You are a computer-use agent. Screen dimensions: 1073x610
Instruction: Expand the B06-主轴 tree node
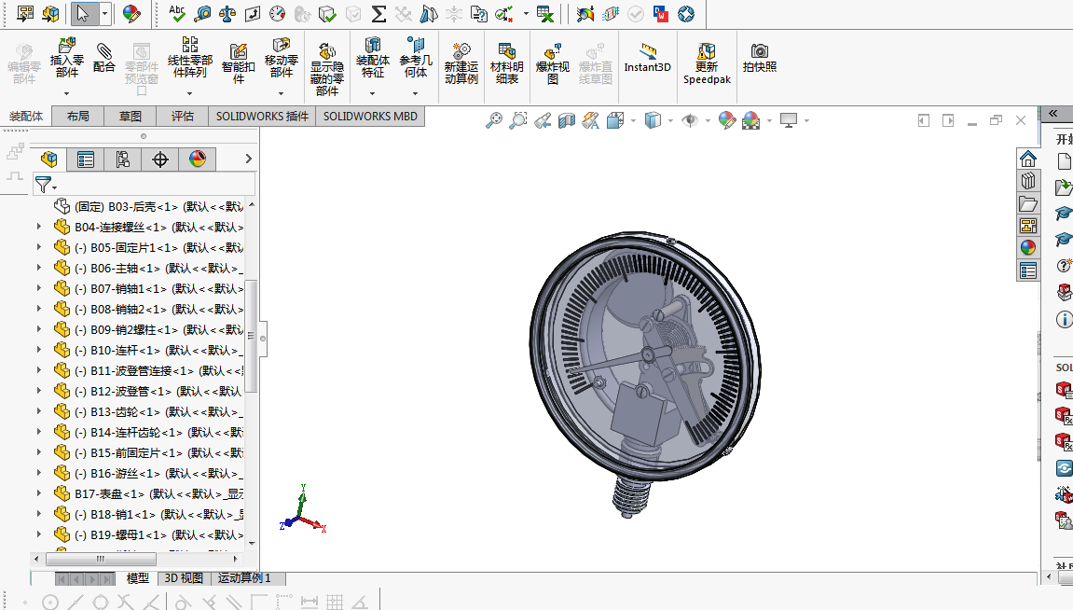click(39, 268)
